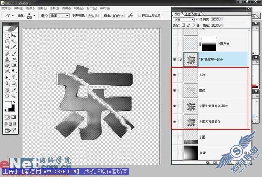This screenshot has height=177, width=262.
Task: Enable airbrush mode in options bar
Action: tap(131, 15)
